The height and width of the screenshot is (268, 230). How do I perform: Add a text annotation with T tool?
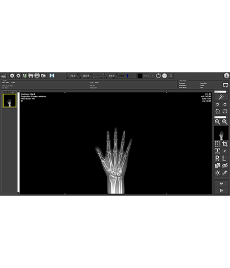(218, 151)
